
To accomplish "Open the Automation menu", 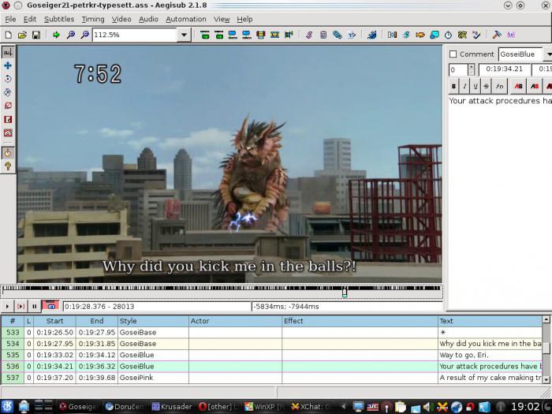I will (x=186, y=20).
